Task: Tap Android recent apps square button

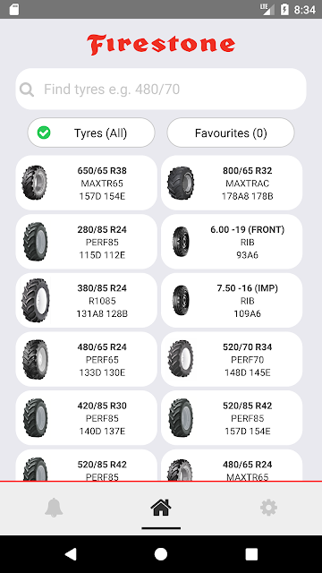Action: (x=251, y=554)
